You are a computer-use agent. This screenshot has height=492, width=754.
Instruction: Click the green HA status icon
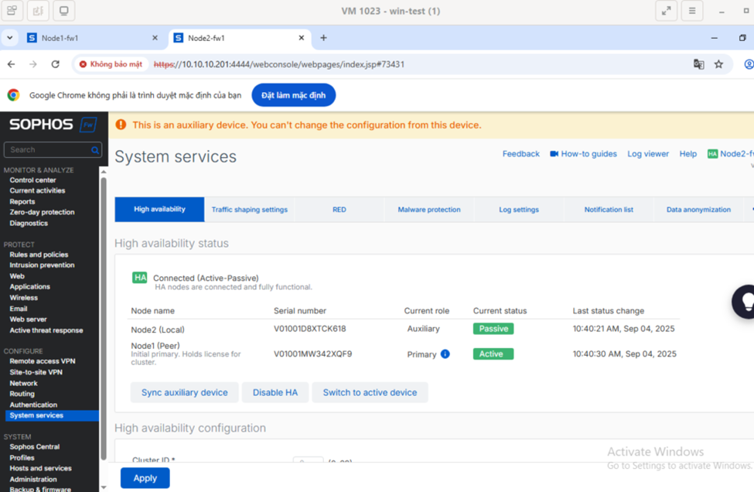click(x=139, y=278)
